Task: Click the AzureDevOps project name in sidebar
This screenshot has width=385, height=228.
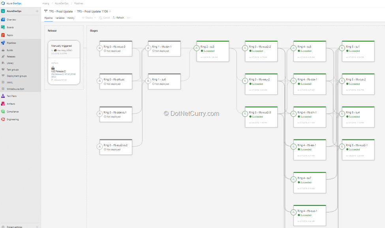Action: (14, 11)
